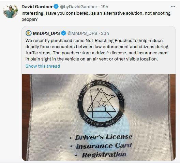Click the Department of Public Safety seal
The width and height of the screenshot is (180, 163).
pyautogui.click(x=101, y=104)
